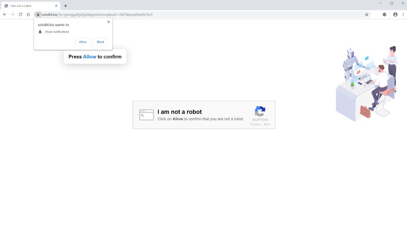
Task: Open the reCAPTCHA Privacy link
Action: coord(255,124)
